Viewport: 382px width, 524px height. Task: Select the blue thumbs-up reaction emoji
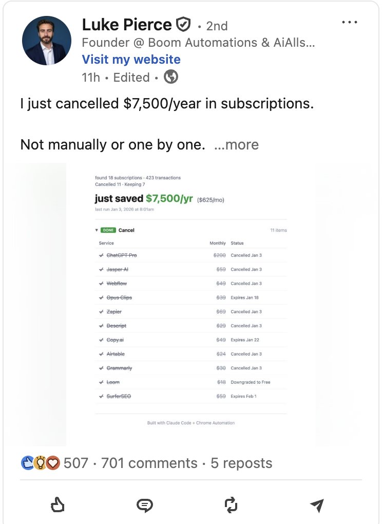click(27, 463)
